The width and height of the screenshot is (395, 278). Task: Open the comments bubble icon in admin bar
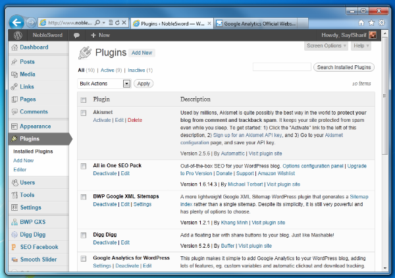click(76, 36)
